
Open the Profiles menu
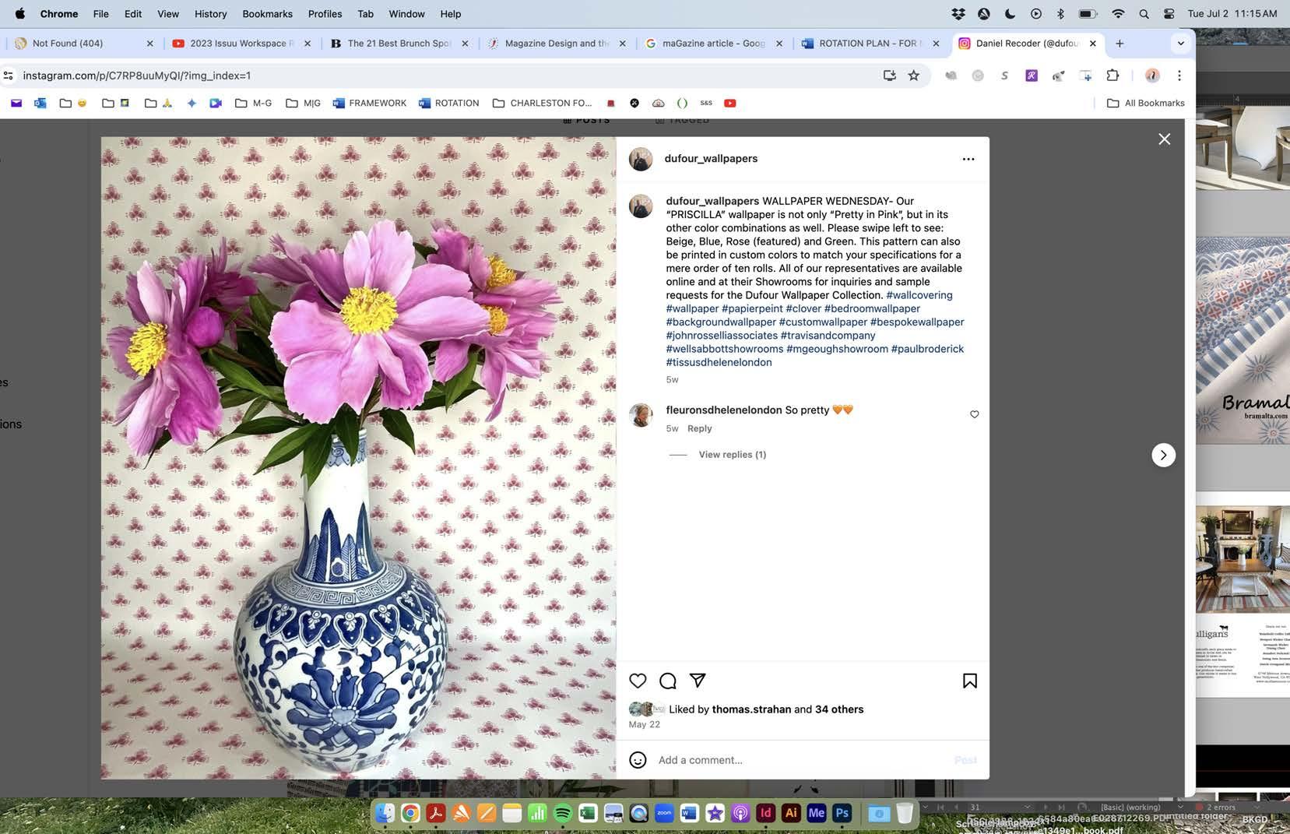[325, 14]
